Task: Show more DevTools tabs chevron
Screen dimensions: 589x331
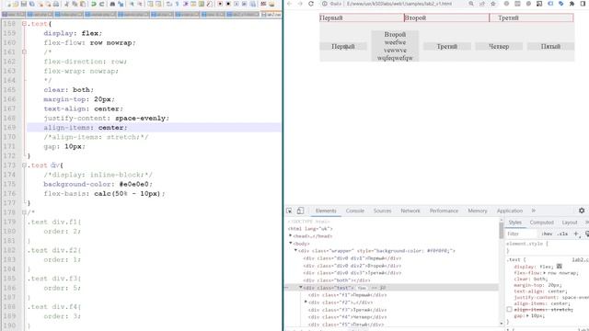Action: (534, 211)
